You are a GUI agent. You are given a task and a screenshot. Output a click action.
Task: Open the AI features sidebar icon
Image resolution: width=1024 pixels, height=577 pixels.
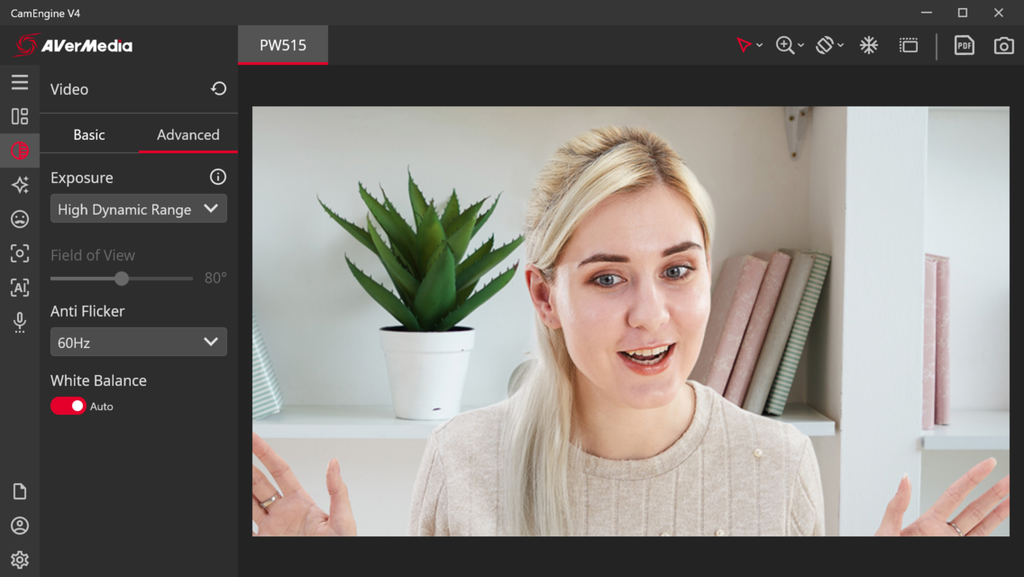(20, 288)
